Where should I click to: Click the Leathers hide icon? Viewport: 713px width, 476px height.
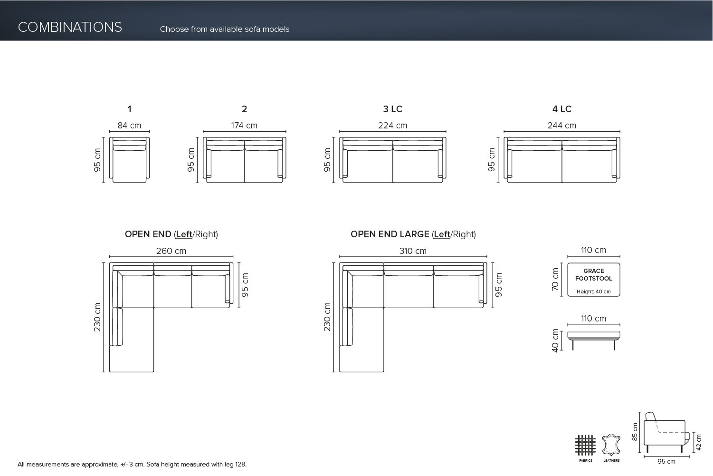tap(611, 445)
